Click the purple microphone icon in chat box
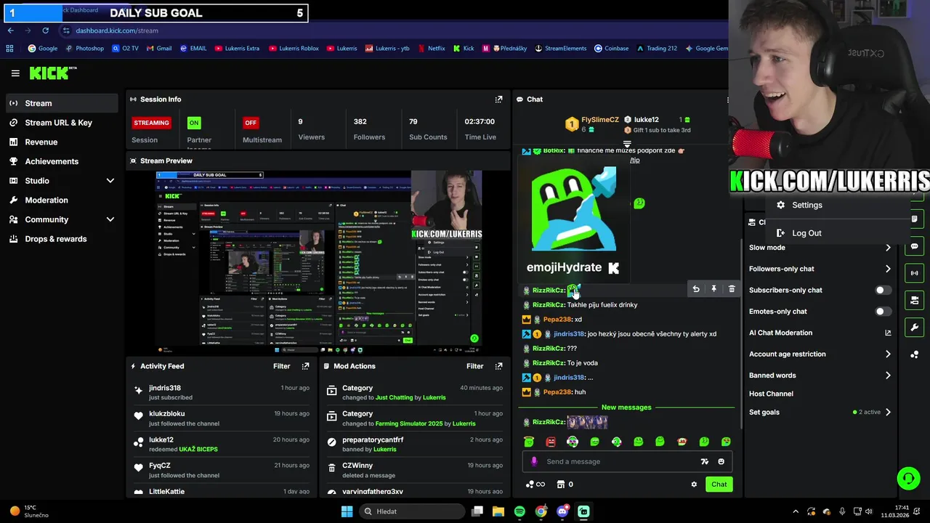The width and height of the screenshot is (930, 523). point(534,461)
